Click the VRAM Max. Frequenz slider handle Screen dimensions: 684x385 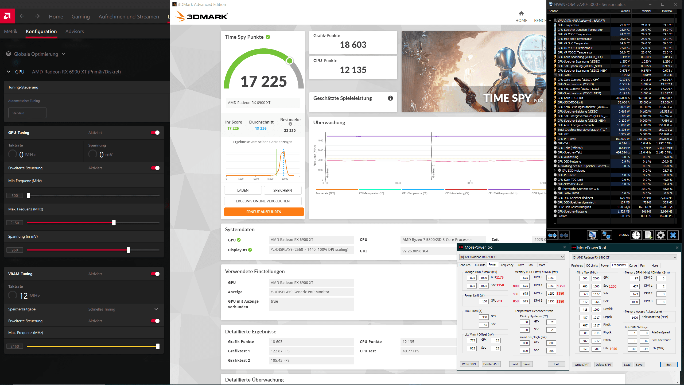click(x=158, y=346)
